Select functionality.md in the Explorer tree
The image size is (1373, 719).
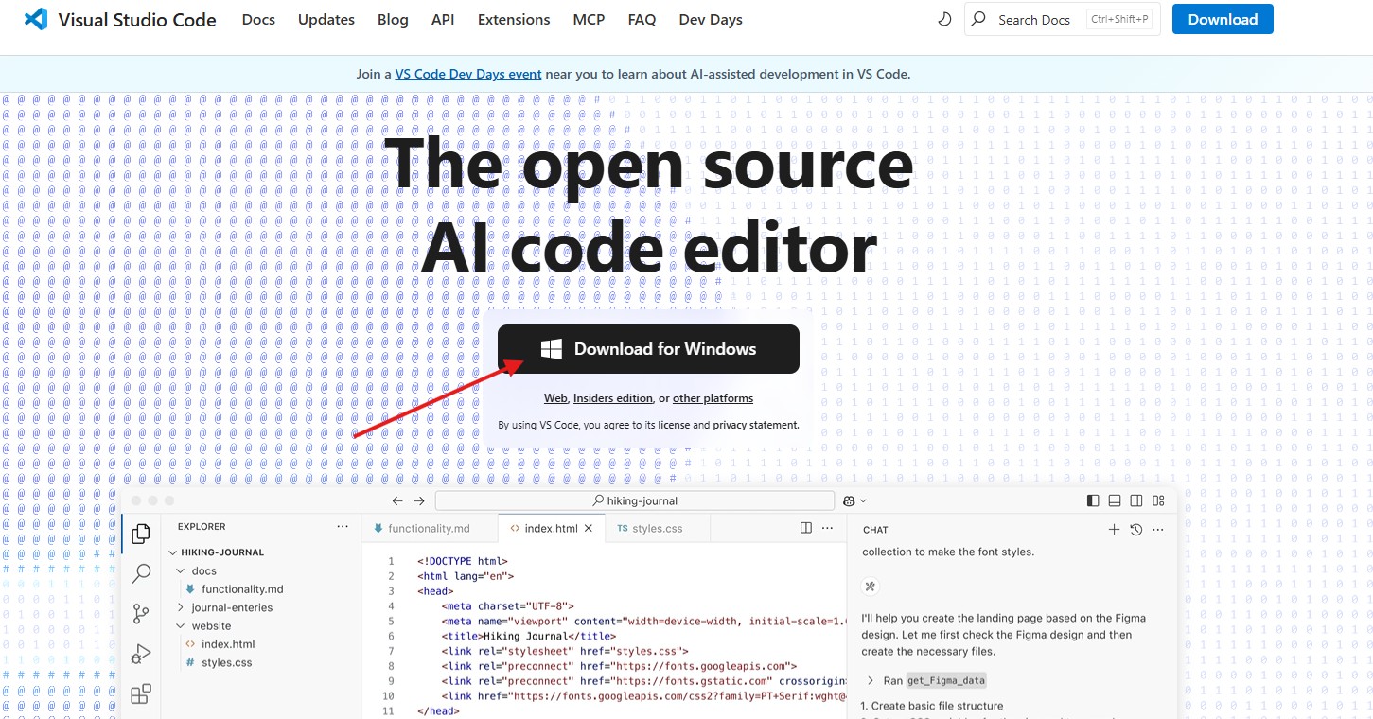coord(242,588)
